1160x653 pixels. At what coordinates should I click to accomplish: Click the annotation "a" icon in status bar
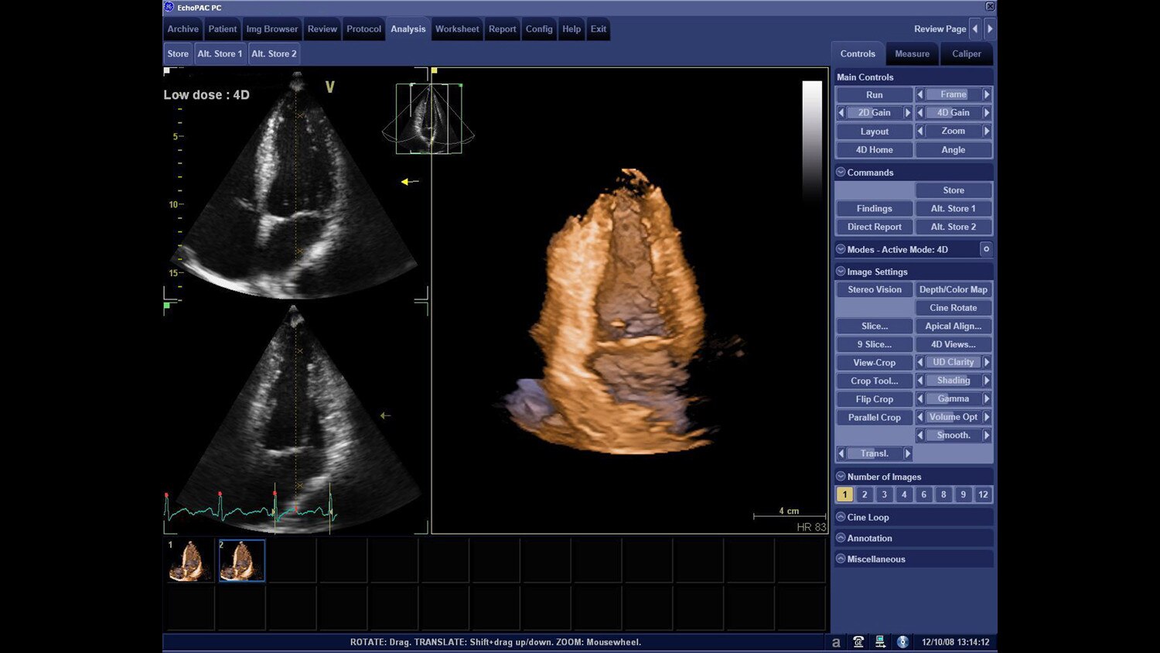point(837,642)
